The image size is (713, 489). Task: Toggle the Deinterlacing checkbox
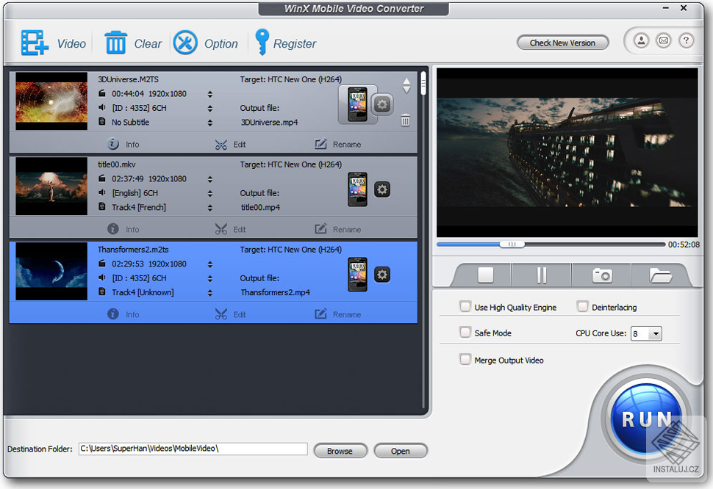tap(583, 306)
